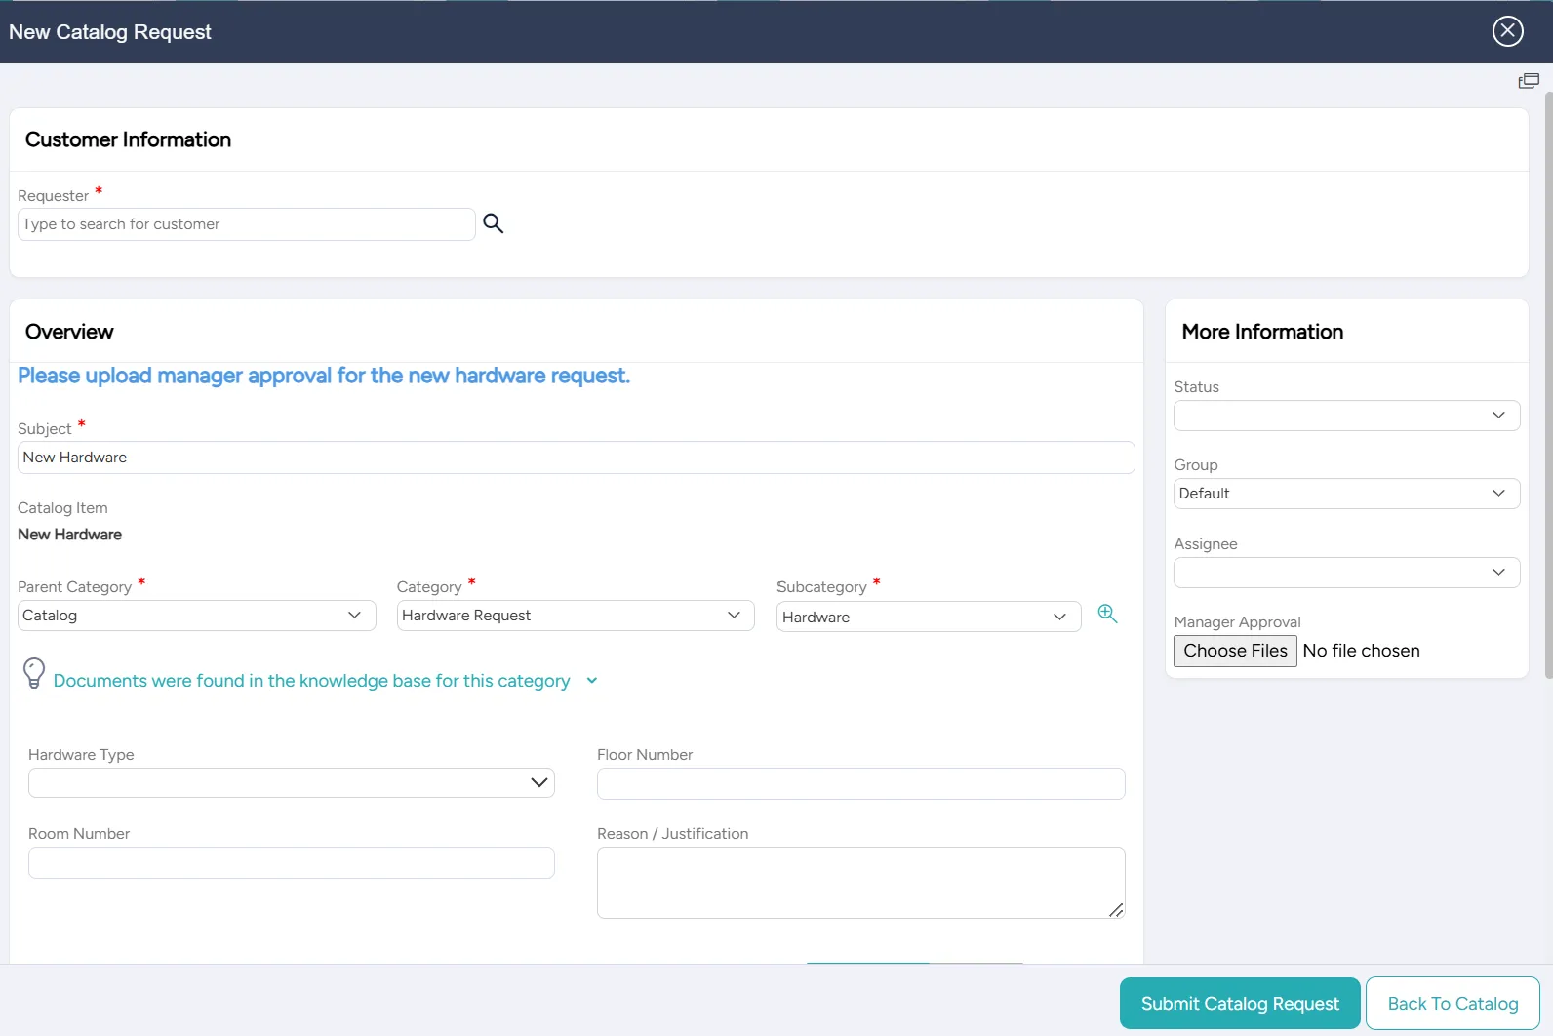Click the requester search magnifier icon

click(494, 223)
